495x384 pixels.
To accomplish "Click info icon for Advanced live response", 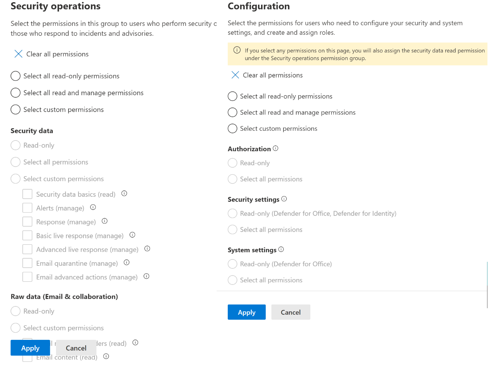I will click(147, 249).
